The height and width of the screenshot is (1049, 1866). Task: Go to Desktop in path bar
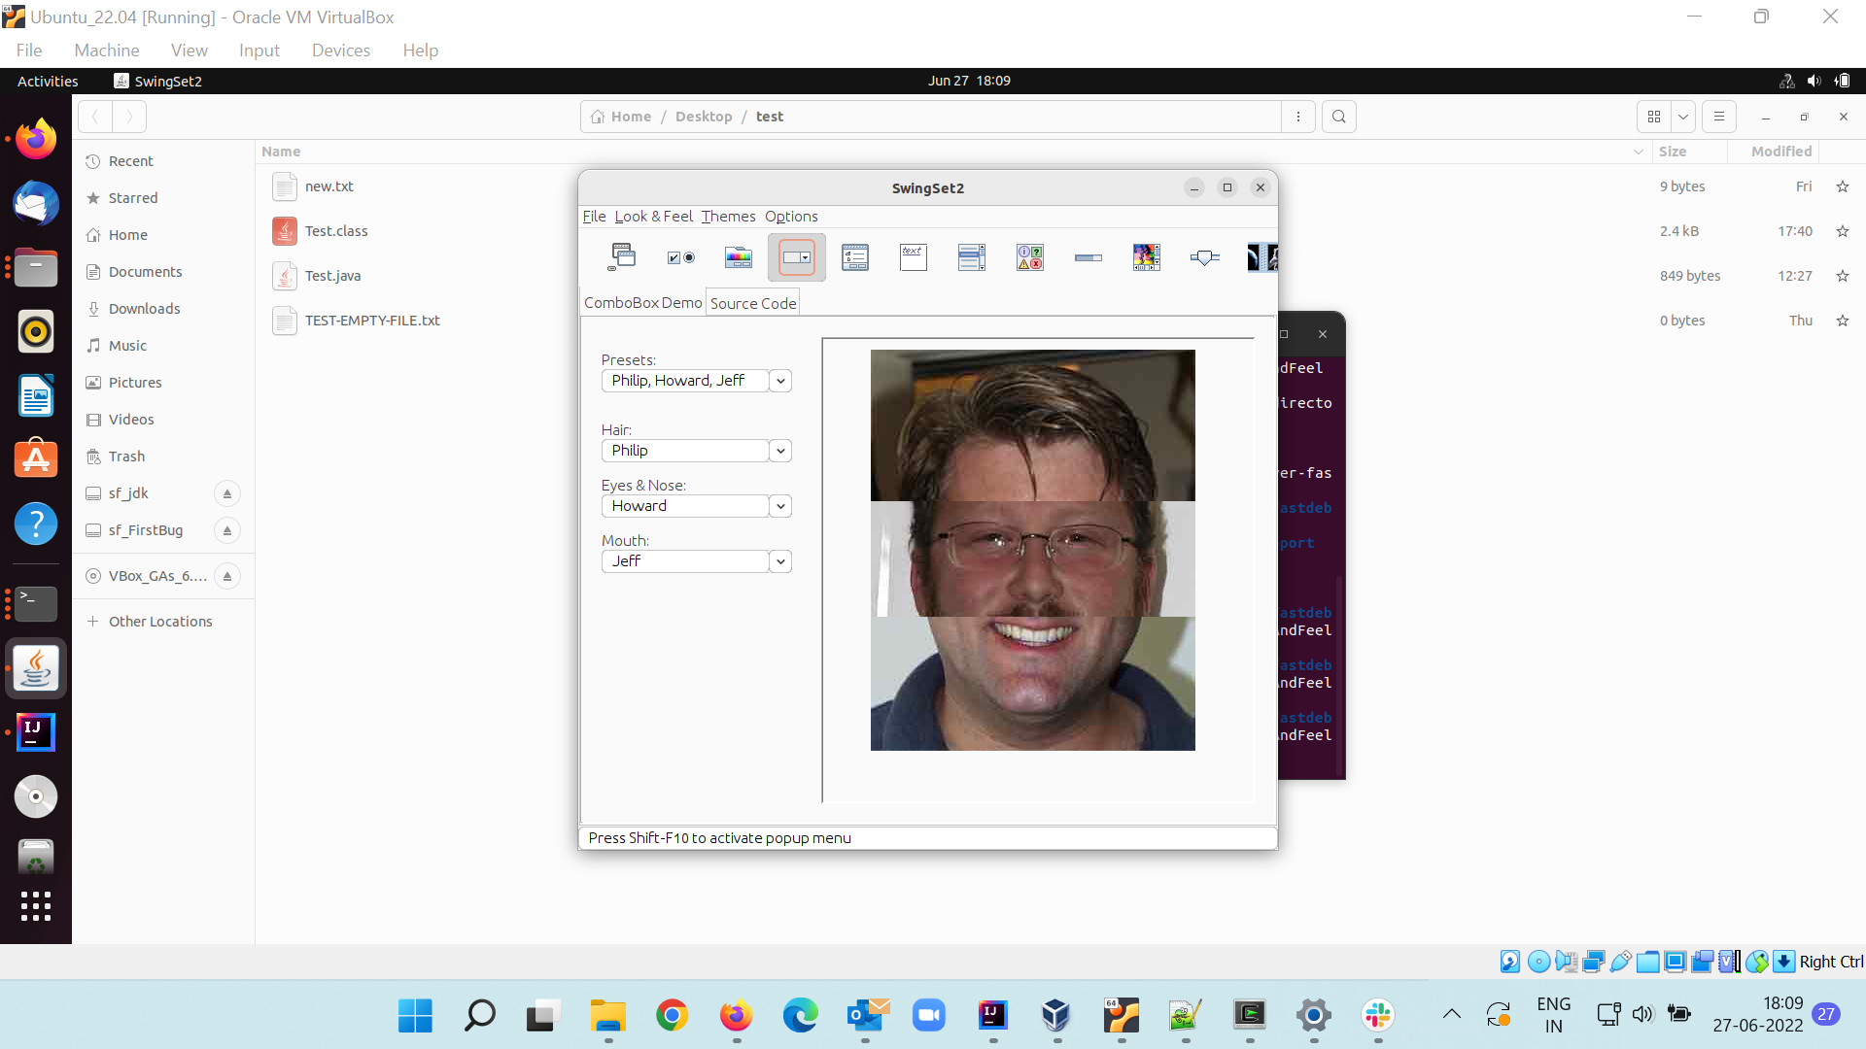[x=704, y=117]
